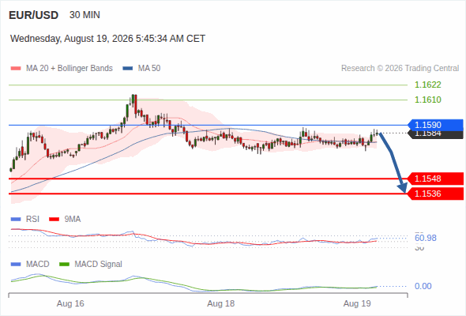Click the red 9MA legend swatch

pyautogui.click(x=54, y=220)
